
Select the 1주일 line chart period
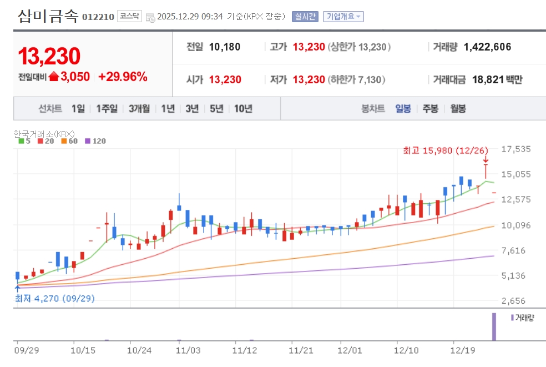pyautogui.click(x=107, y=109)
